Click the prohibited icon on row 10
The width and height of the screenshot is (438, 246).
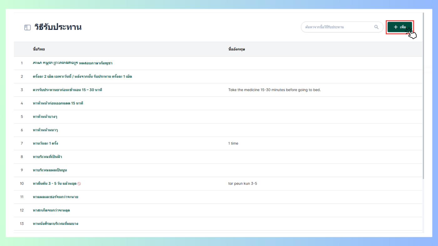coord(79,184)
